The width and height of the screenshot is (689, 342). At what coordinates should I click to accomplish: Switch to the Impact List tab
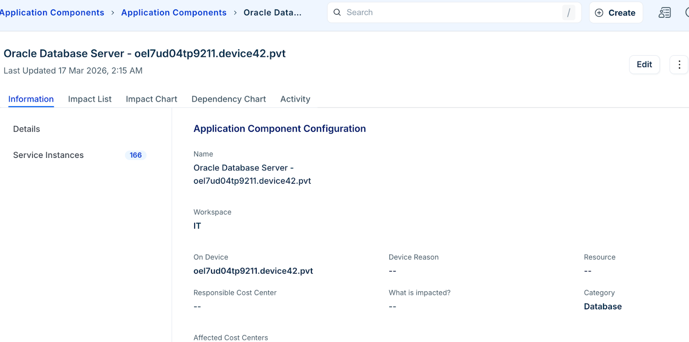90,99
